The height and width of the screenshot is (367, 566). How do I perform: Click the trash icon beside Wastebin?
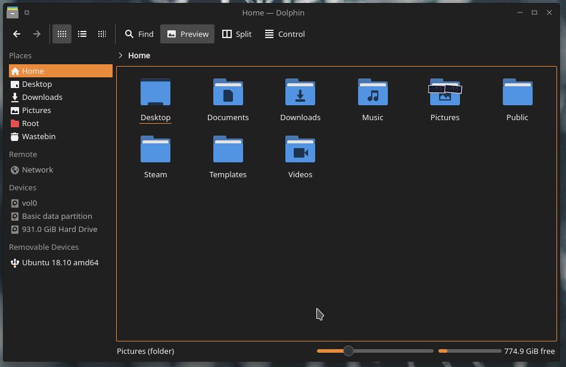(15, 137)
